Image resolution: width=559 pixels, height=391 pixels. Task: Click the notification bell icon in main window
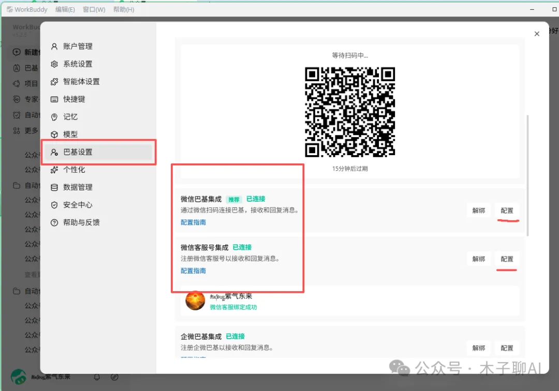[97, 377]
